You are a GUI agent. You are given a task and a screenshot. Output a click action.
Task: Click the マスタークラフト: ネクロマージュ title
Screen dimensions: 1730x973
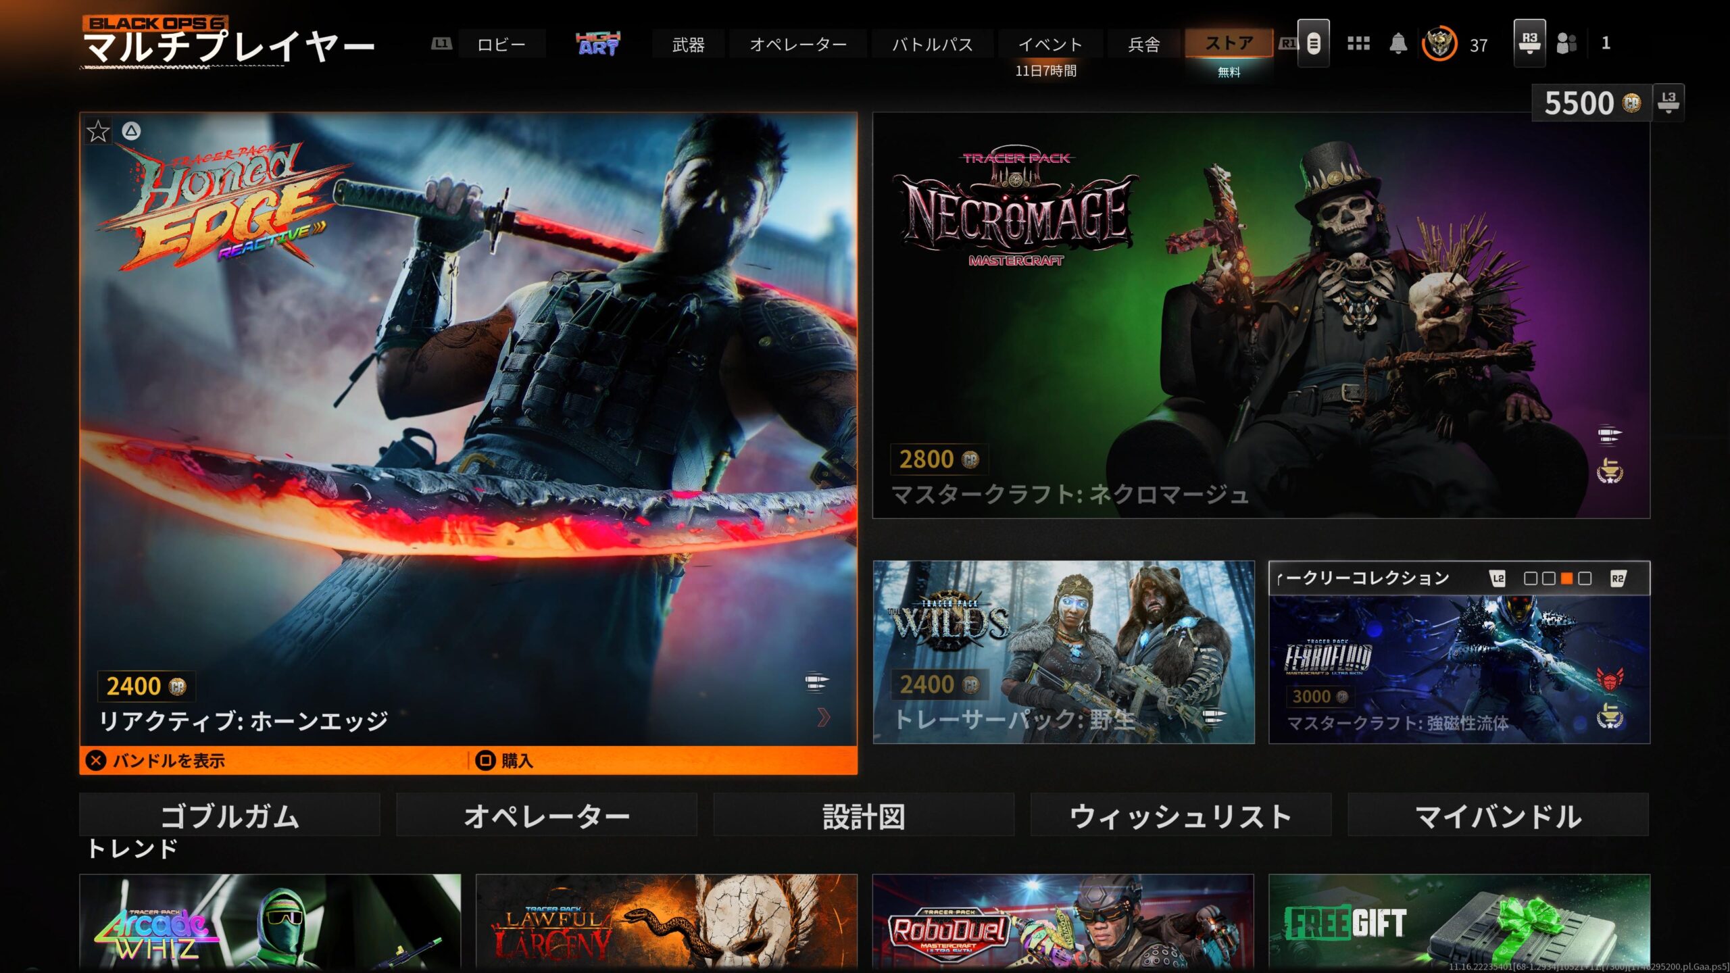1070,495
